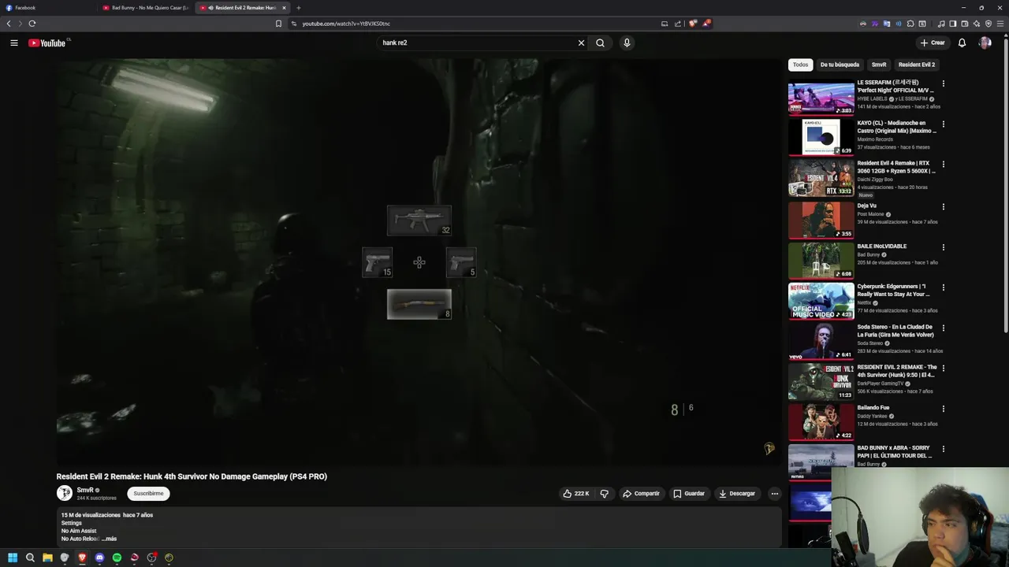Open the YouTube guide hamburger menu
Image resolution: width=1009 pixels, height=567 pixels.
(14, 43)
